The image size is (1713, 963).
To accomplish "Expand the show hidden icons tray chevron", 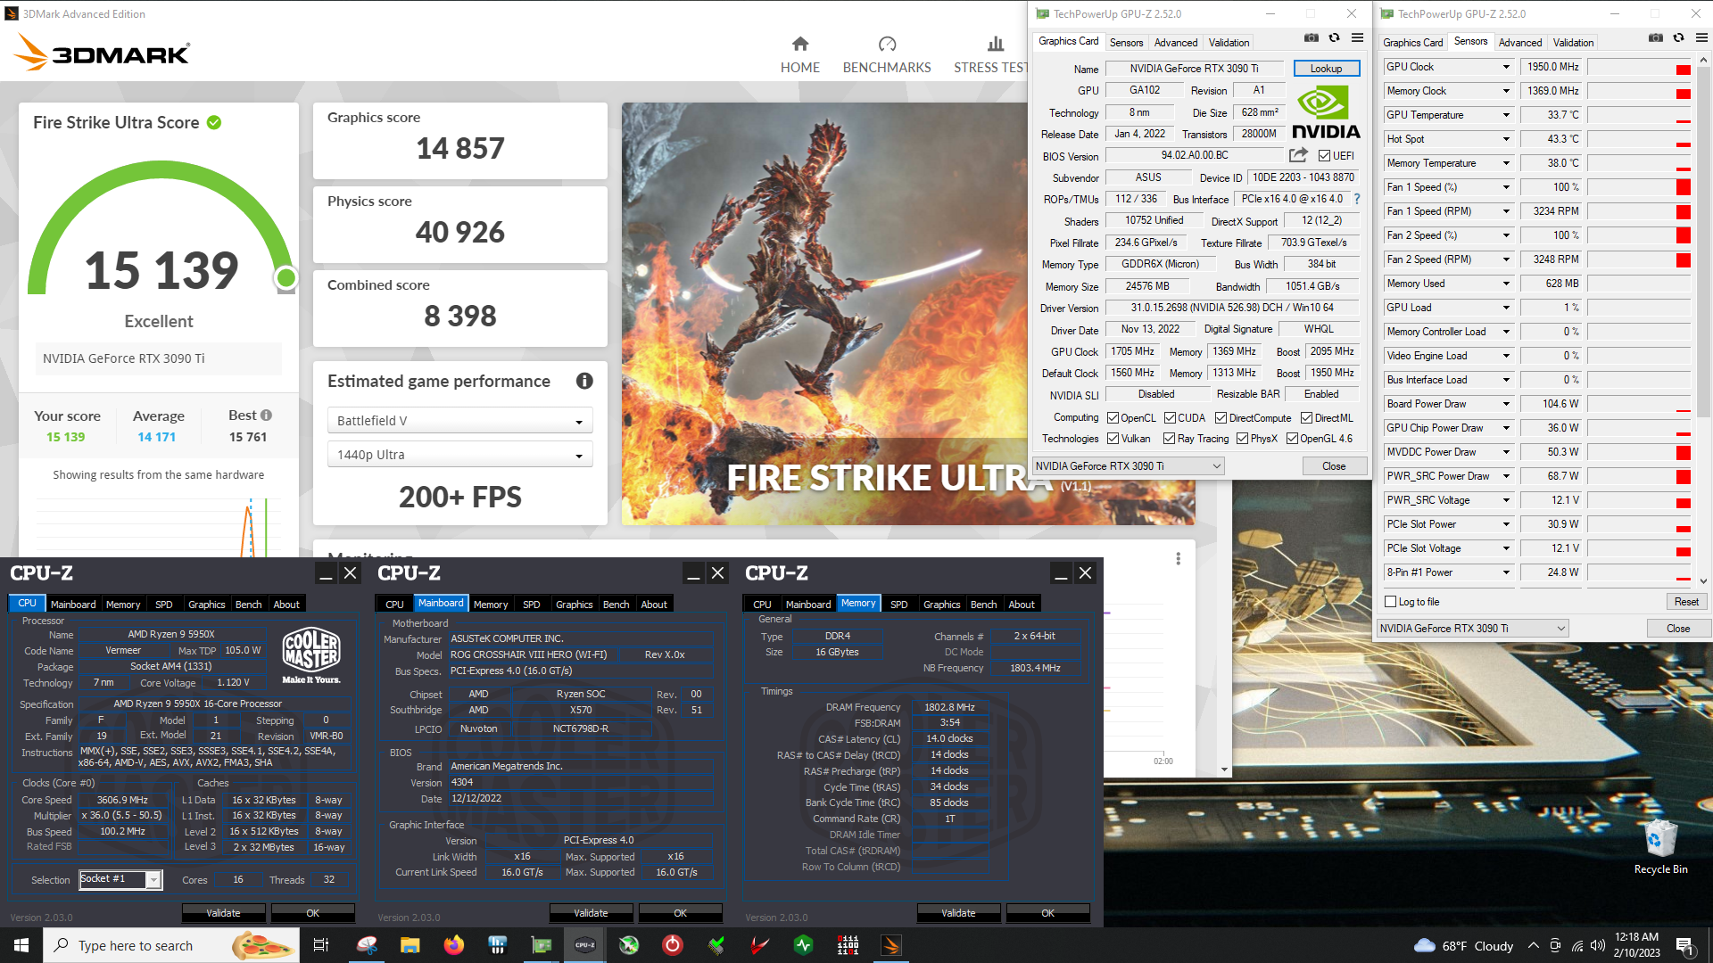I will 1533,945.
